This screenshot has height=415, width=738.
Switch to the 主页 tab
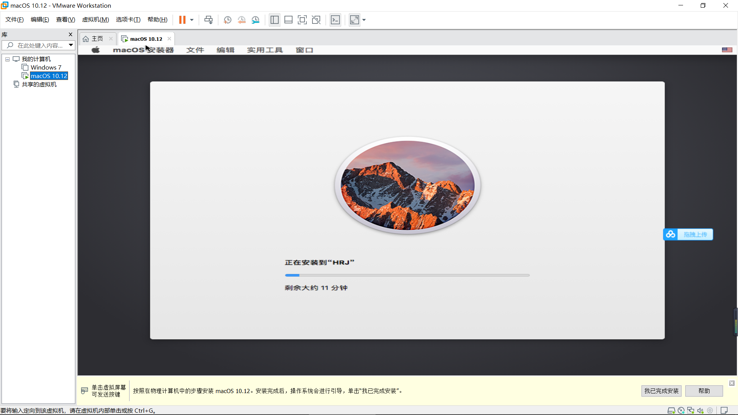pyautogui.click(x=93, y=39)
